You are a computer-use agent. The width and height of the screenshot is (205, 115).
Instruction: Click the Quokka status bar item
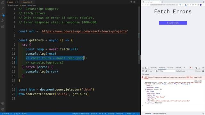point(24,114)
